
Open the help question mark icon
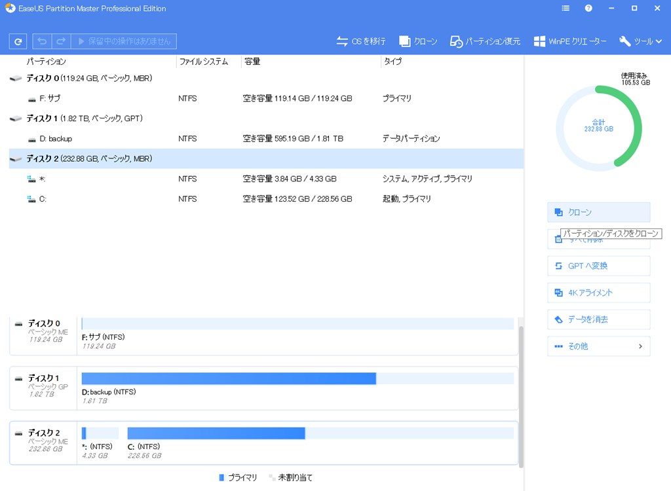point(588,8)
